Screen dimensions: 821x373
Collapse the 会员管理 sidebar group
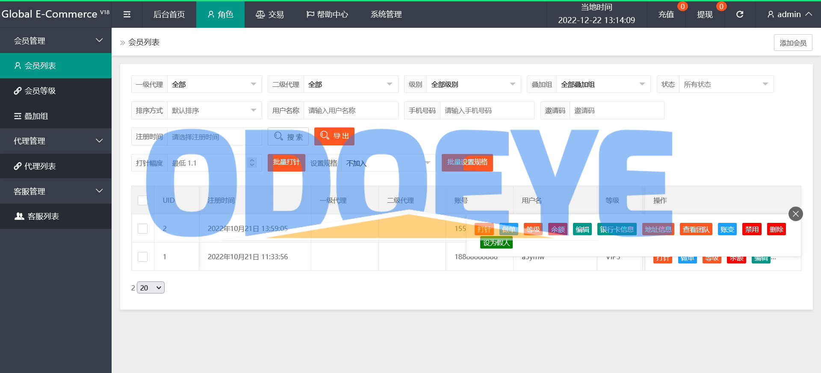56,41
